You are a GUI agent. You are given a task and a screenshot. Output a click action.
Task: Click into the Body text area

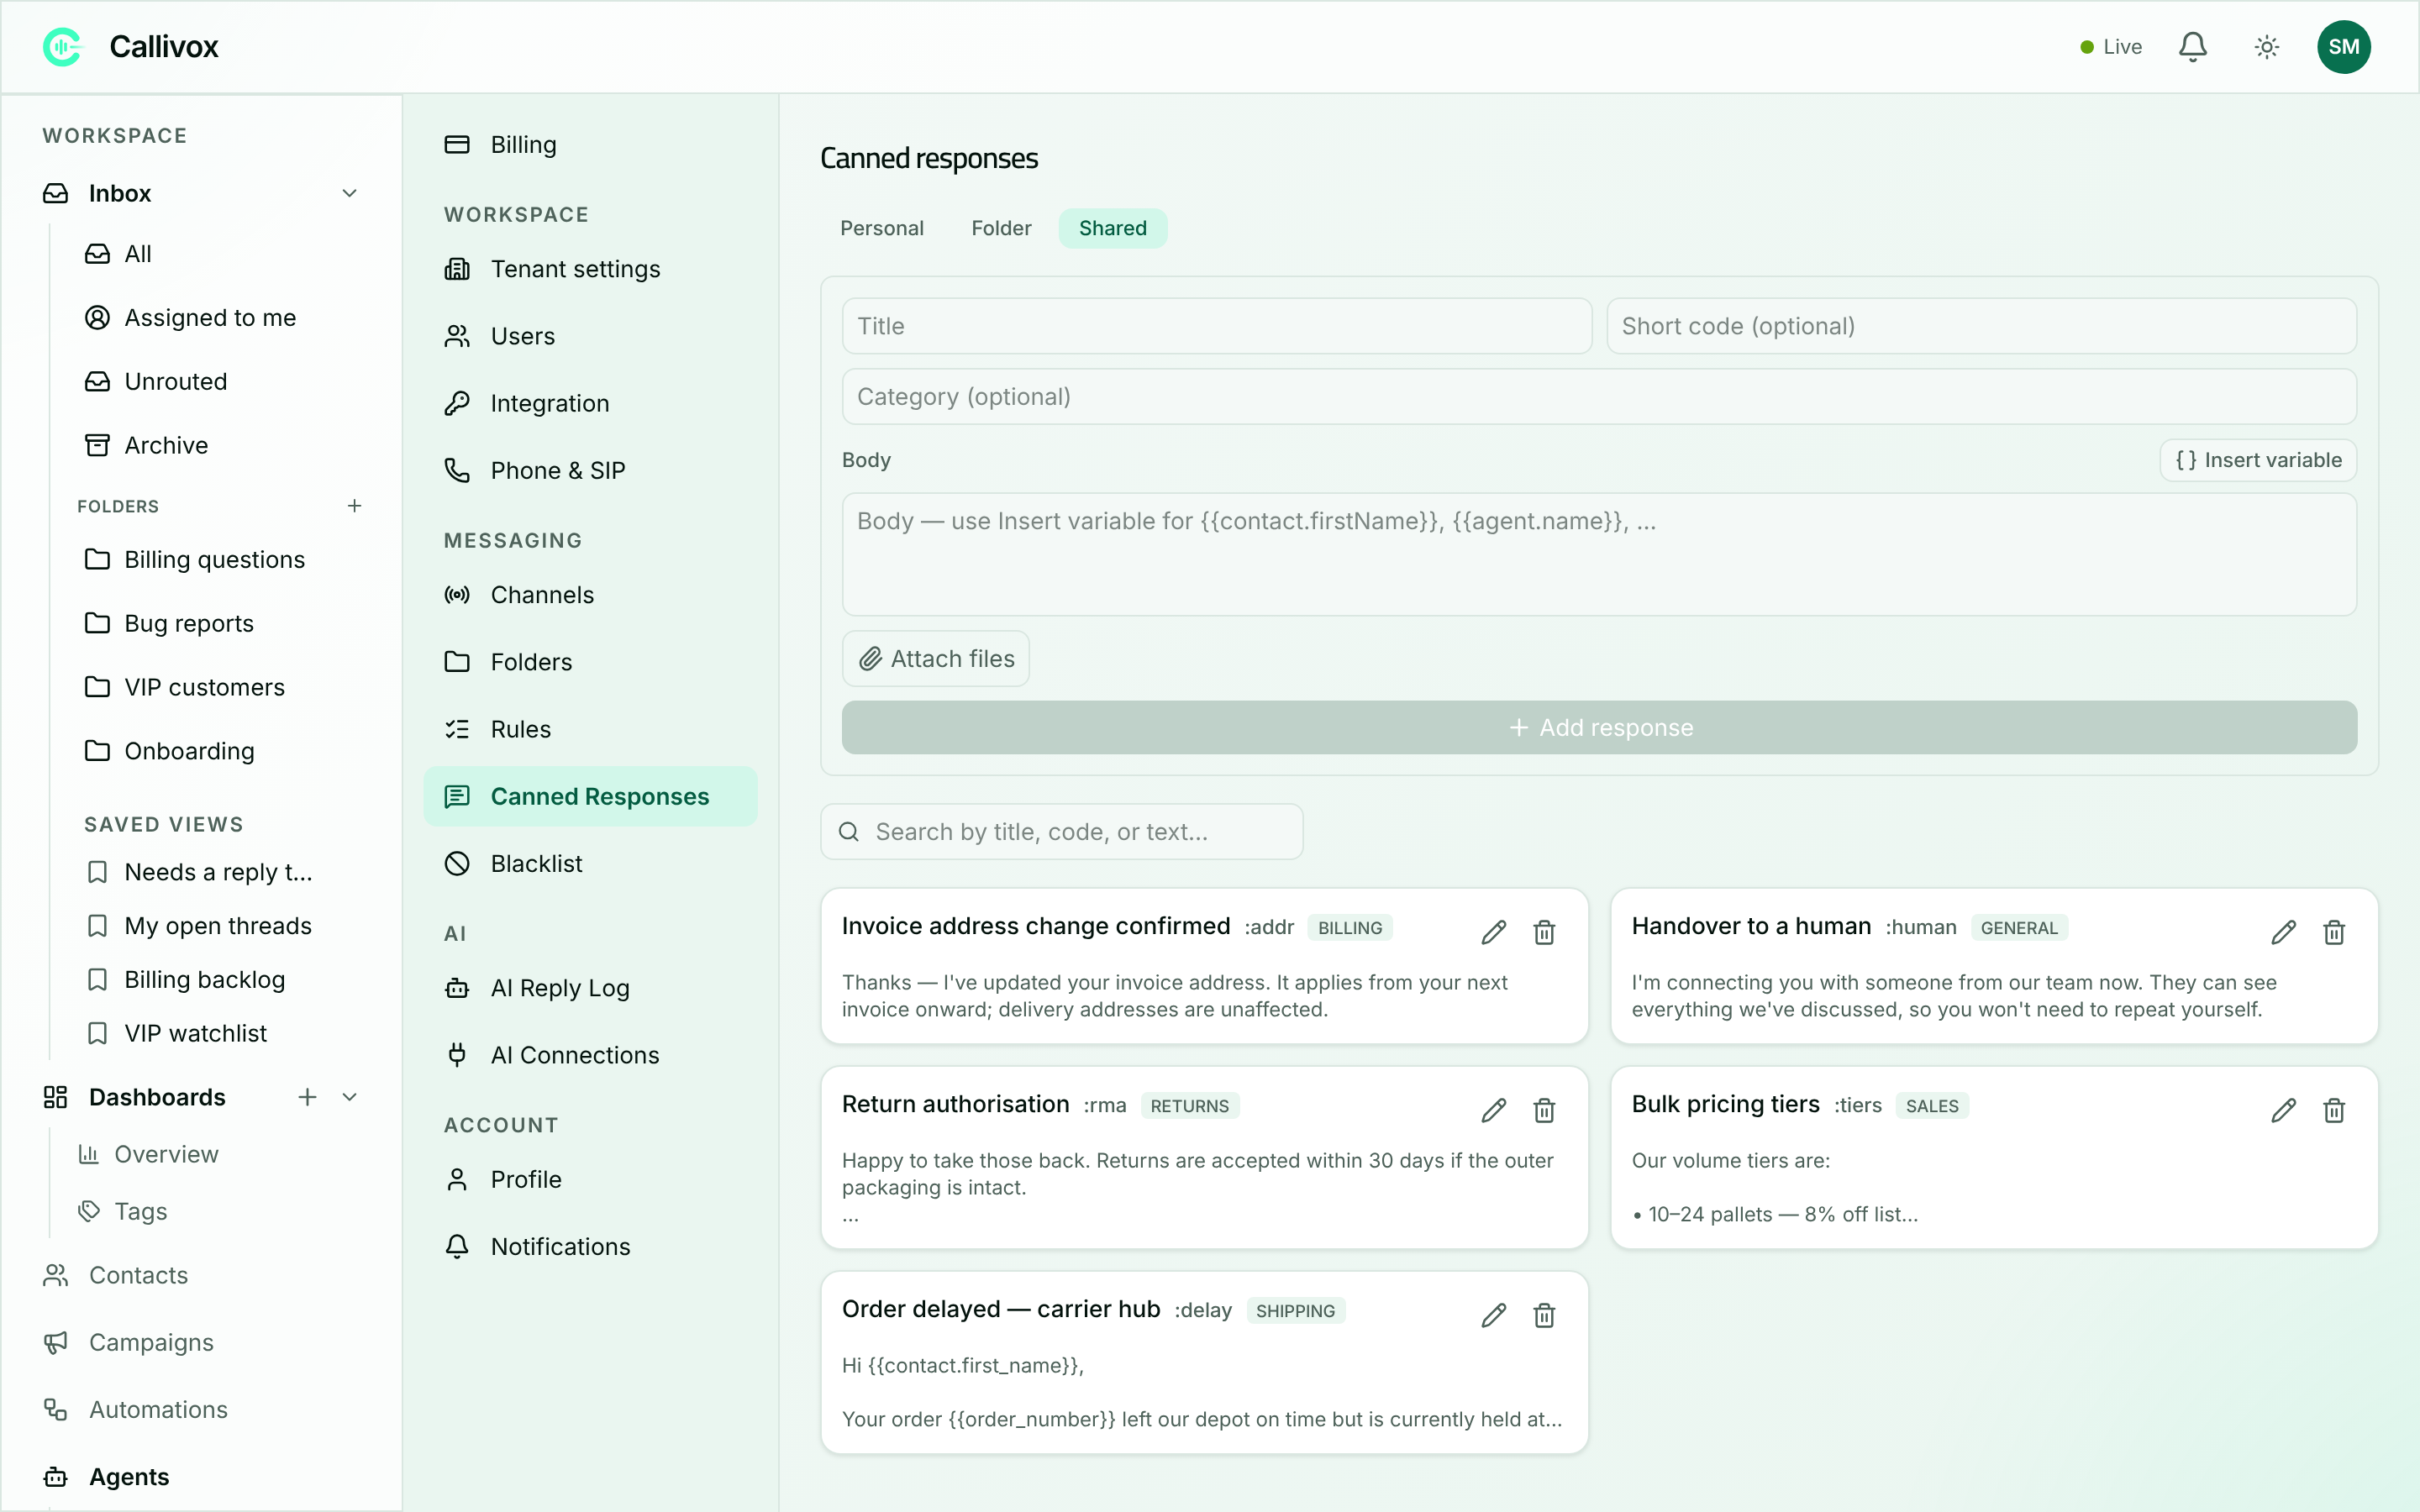click(x=1599, y=554)
